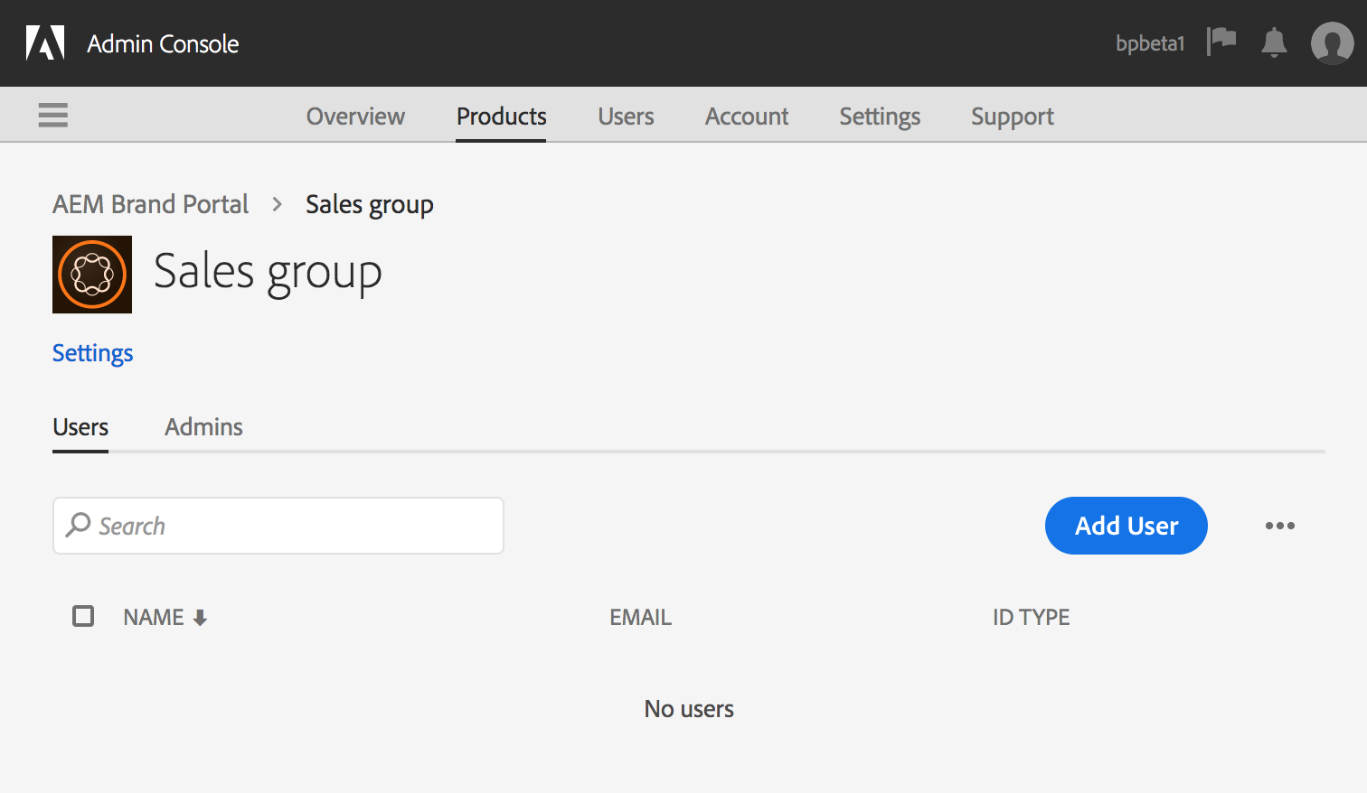Focus the Search input field
Image resolution: width=1367 pixels, height=793 pixels.
click(278, 526)
